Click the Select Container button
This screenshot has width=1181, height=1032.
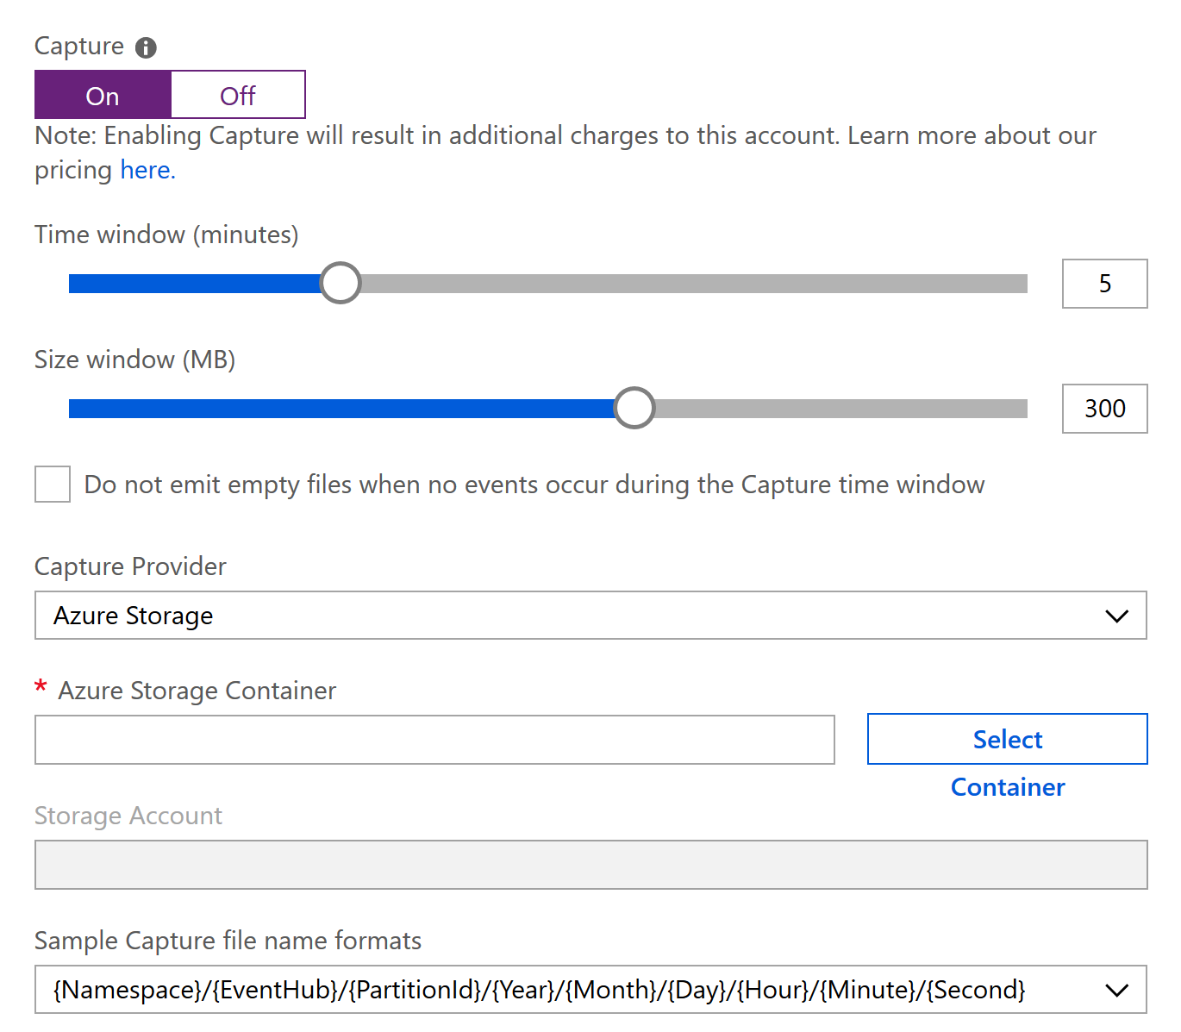click(x=1007, y=739)
